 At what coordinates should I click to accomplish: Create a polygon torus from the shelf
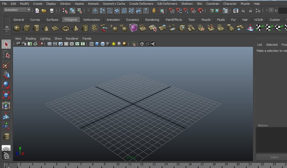pos(65,28)
